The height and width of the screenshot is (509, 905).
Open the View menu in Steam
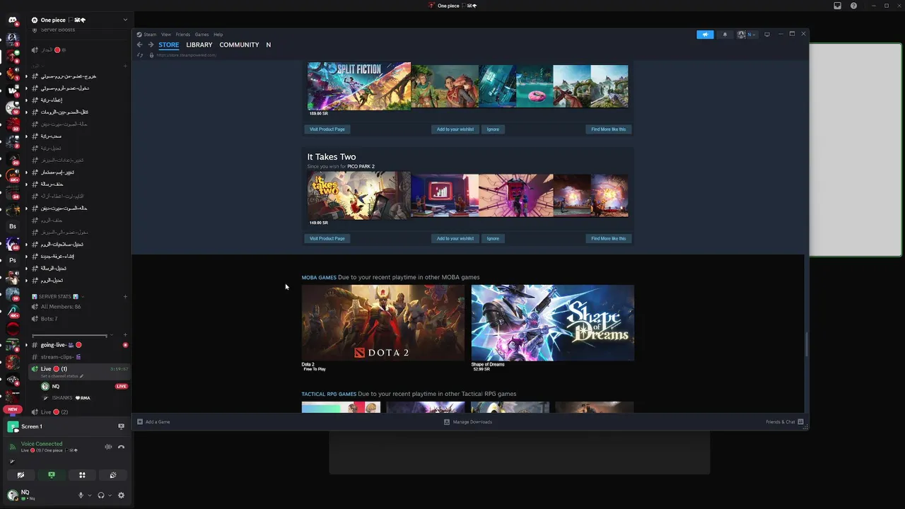click(166, 34)
